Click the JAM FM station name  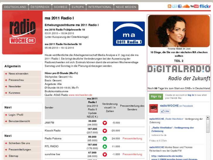[50, 123]
